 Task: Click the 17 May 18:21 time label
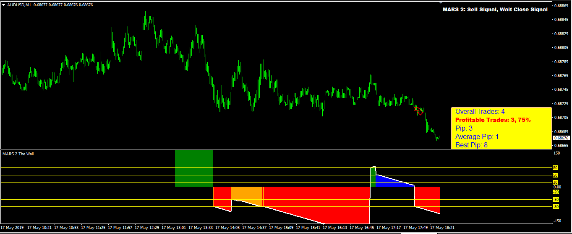[x=442, y=228]
